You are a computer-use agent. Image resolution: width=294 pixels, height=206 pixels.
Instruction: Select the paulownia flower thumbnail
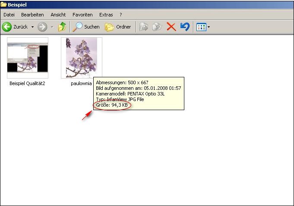pyautogui.click(x=82, y=57)
